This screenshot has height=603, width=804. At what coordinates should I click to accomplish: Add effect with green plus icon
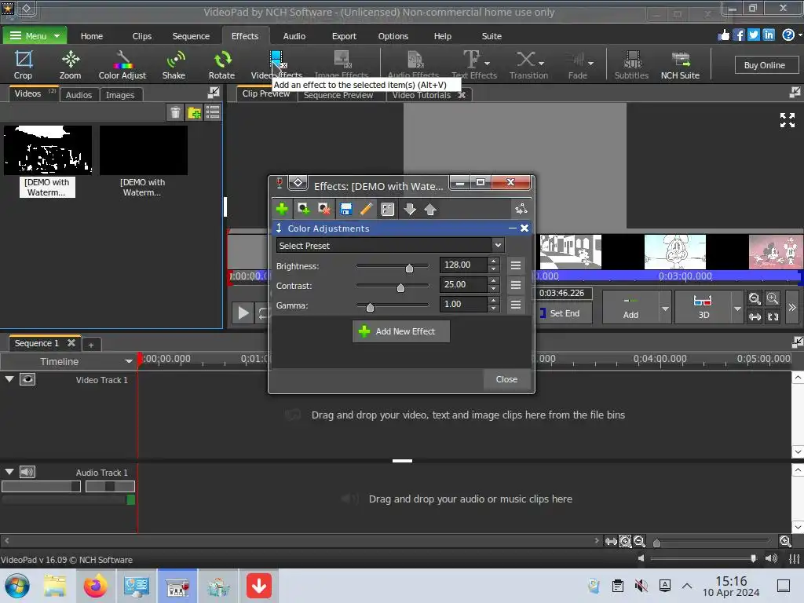coord(282,209)
